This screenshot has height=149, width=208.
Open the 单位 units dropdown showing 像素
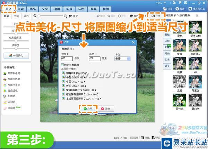pos(122,59)
